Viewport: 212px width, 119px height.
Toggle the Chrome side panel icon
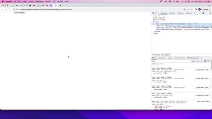coord(196,10)
